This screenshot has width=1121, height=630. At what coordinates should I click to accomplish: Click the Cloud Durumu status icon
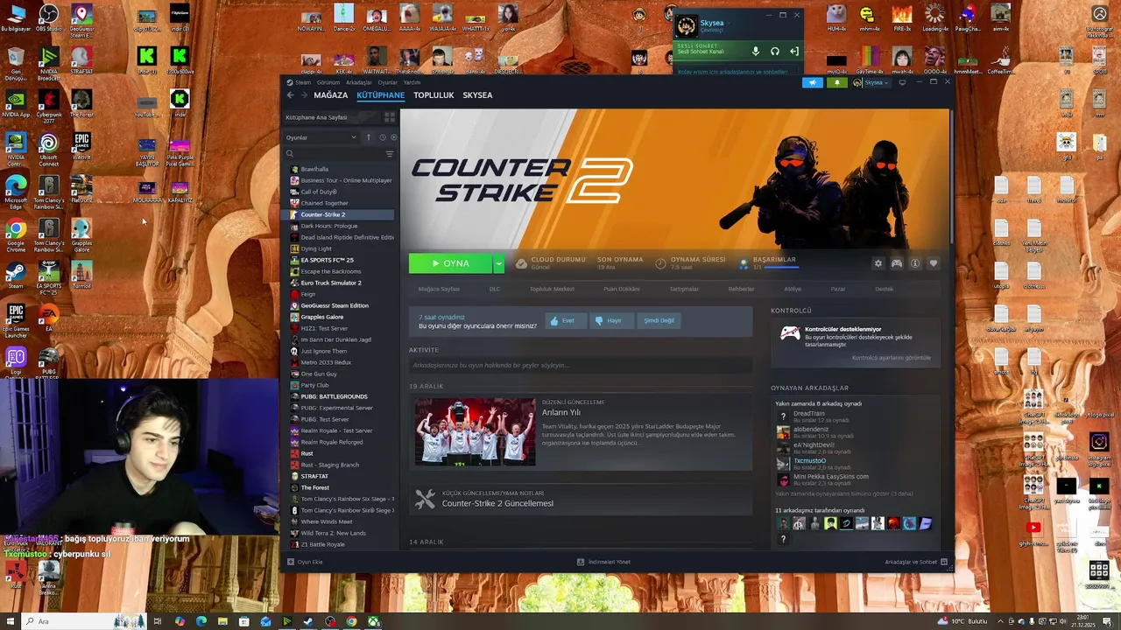[521, 262]
